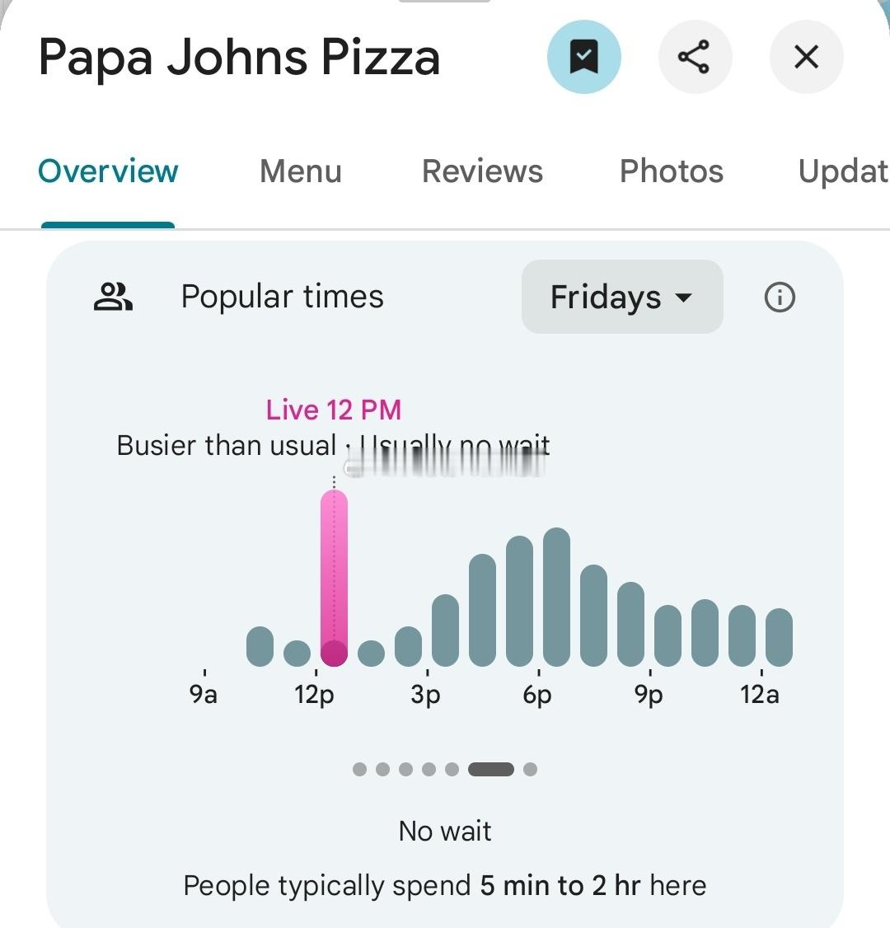Image resolution: width=890 pixels, height=928 pixels.
Task: Close the Papa Johns Pizza panel
Action: (806, 57)
